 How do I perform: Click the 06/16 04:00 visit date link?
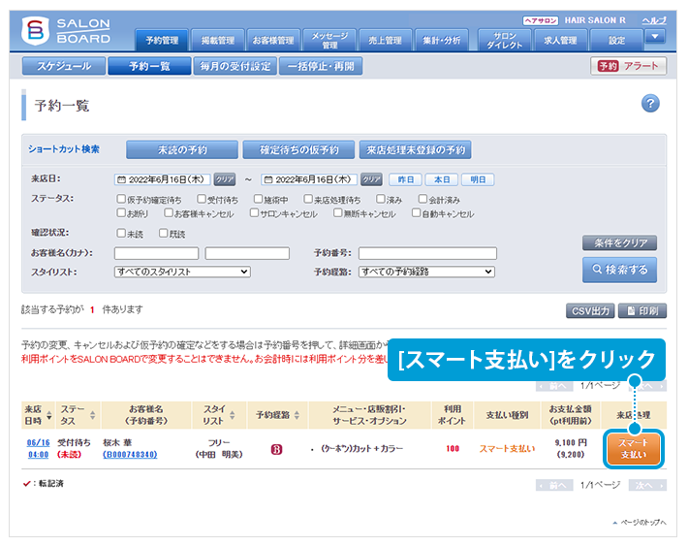coord(38,448)
